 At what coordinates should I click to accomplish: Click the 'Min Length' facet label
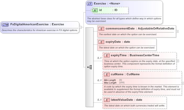pyautogui.click(x=110, y=80)
